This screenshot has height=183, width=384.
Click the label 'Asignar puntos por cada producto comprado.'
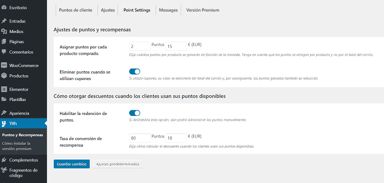[x=83, y=50]
